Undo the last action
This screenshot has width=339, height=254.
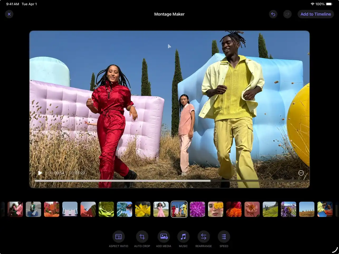(x=273, y=14)
